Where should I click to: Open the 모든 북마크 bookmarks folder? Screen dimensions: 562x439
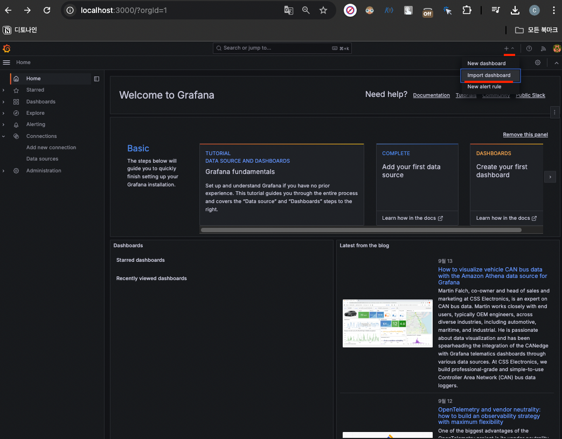point(537,30)
